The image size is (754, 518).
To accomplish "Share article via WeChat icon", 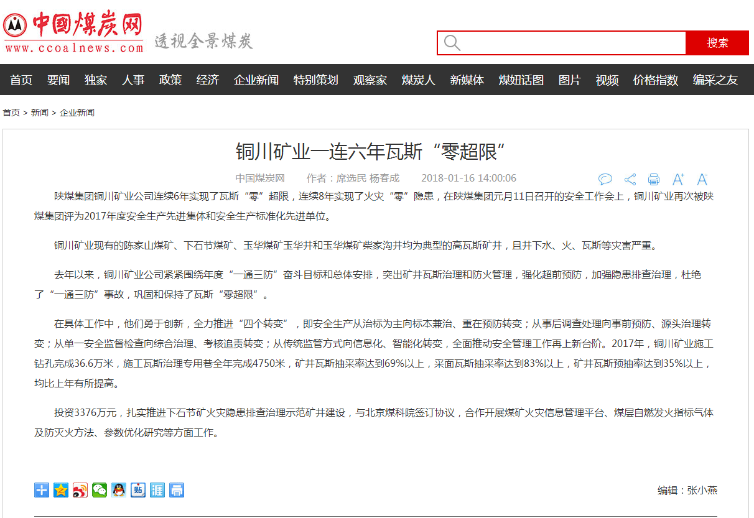I will point(100,490).
